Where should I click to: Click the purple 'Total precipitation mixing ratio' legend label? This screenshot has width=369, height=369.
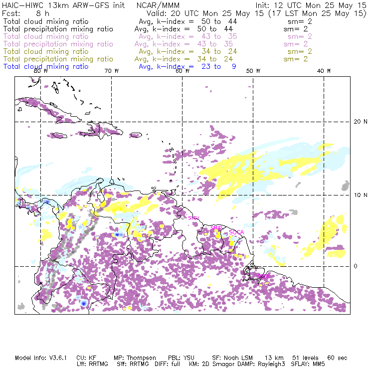(58, 44)
